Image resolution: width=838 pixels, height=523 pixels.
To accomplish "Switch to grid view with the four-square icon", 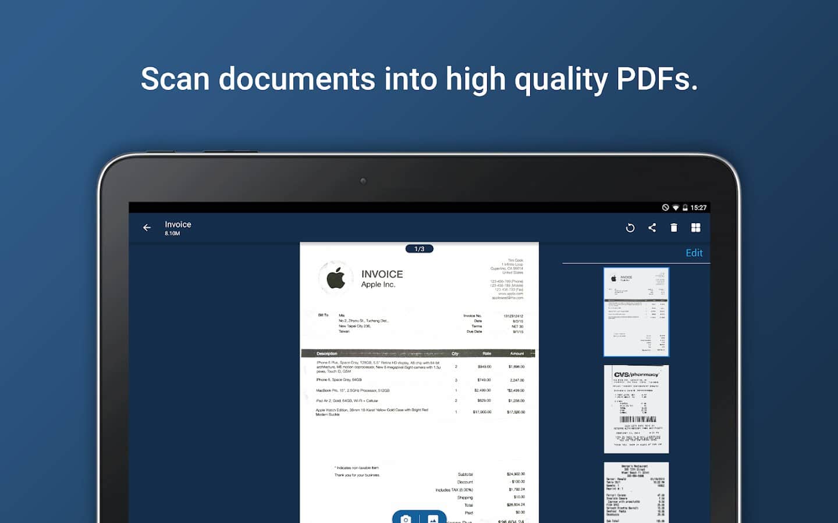I will (x=695, y=228).
